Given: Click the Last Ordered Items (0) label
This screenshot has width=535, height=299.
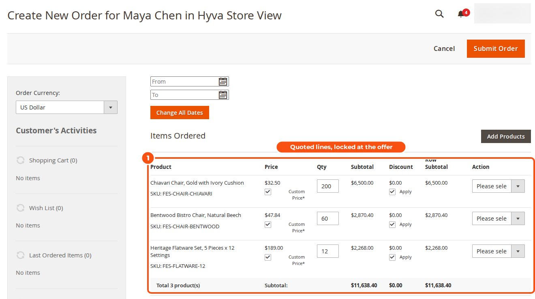Looking at the screenshot, I should (x=60, y=255).
